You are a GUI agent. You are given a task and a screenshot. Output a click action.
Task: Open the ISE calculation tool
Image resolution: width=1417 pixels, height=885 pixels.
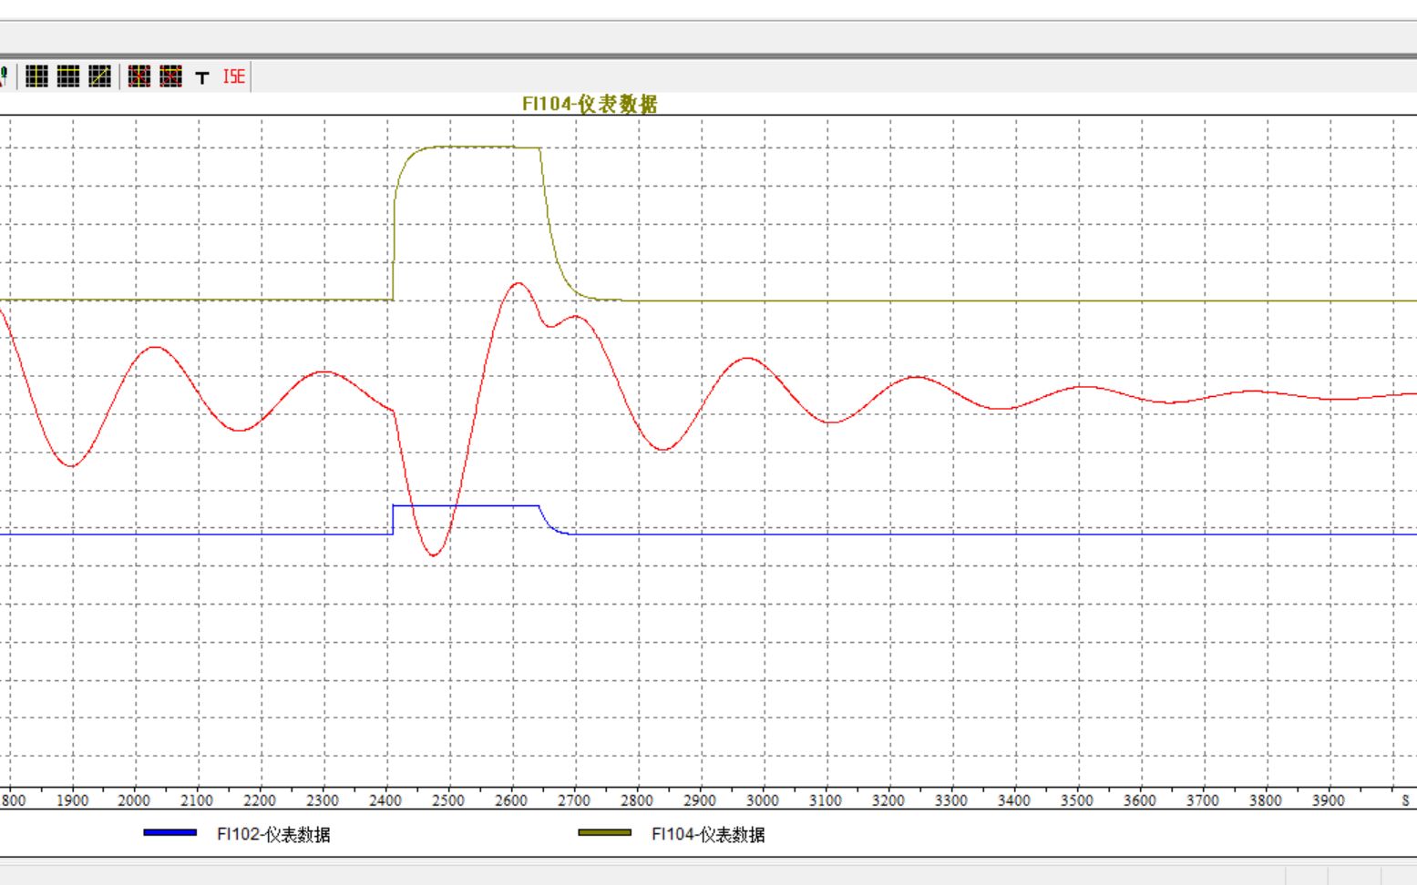click(234, 76)
